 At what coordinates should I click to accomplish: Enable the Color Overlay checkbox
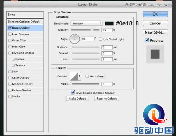pos(10,78)
